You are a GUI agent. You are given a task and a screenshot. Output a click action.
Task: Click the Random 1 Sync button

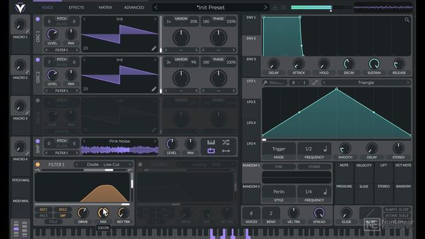tap(279, 167)
